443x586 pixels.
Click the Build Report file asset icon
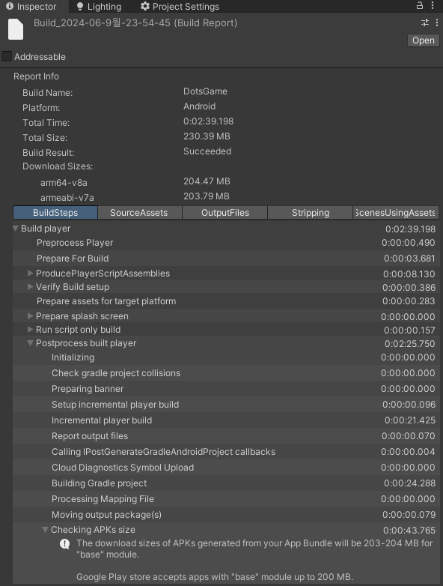click(16, 29)
